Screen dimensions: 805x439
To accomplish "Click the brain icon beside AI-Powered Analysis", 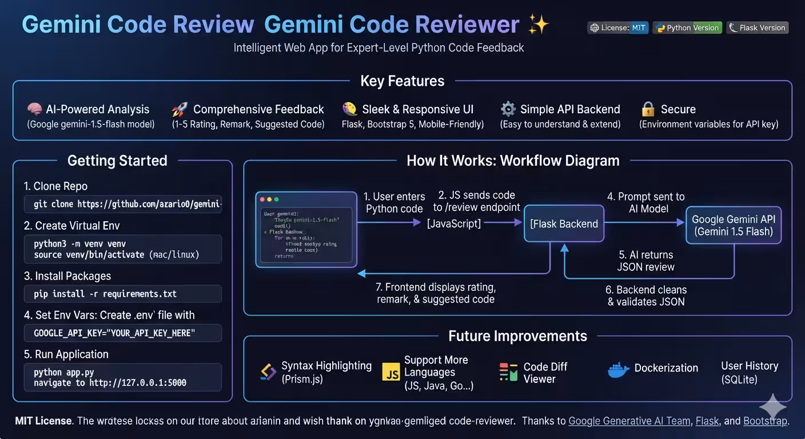I will 35,109.
